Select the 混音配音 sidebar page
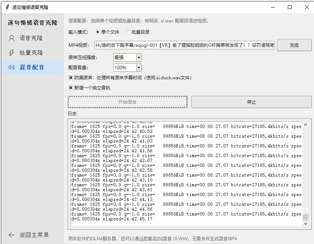The image size is (314, 244). pyautogui.click(x=33, y=67)
